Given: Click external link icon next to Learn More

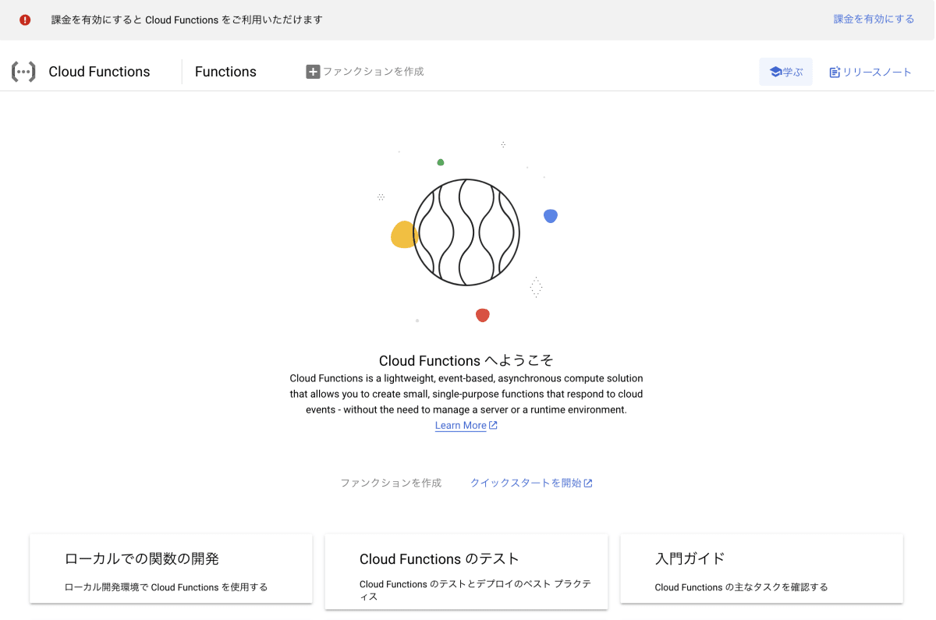Looking at the screenshot, I should 493,425.
